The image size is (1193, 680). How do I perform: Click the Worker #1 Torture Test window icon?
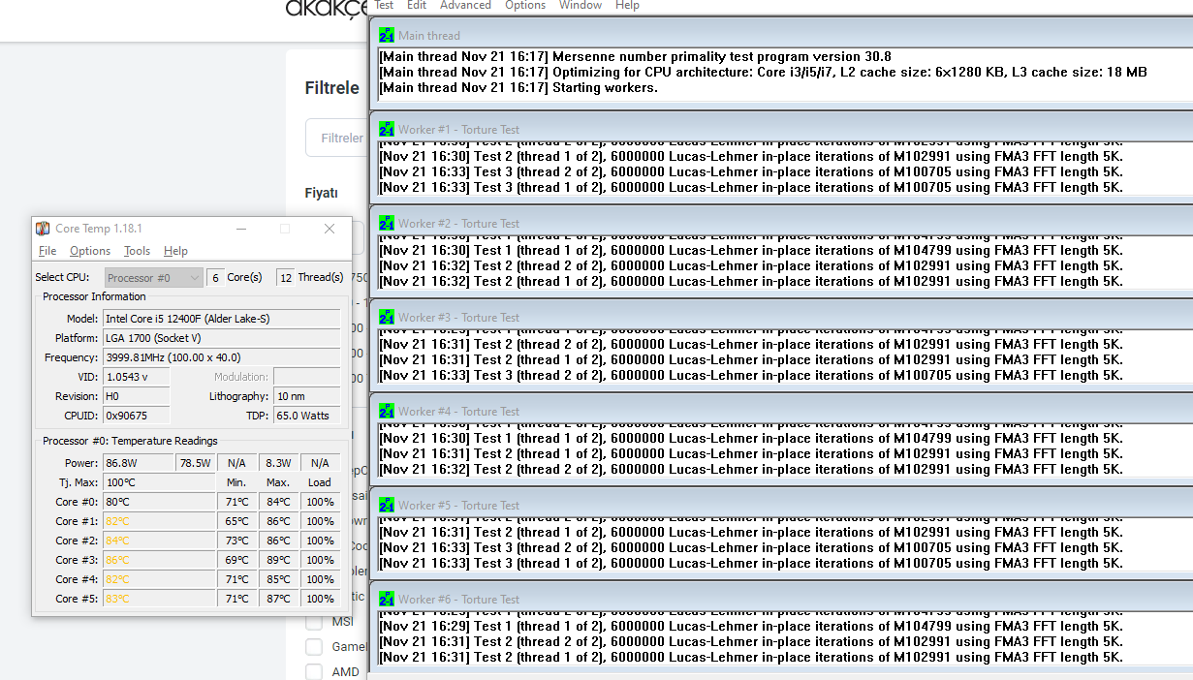387,129
